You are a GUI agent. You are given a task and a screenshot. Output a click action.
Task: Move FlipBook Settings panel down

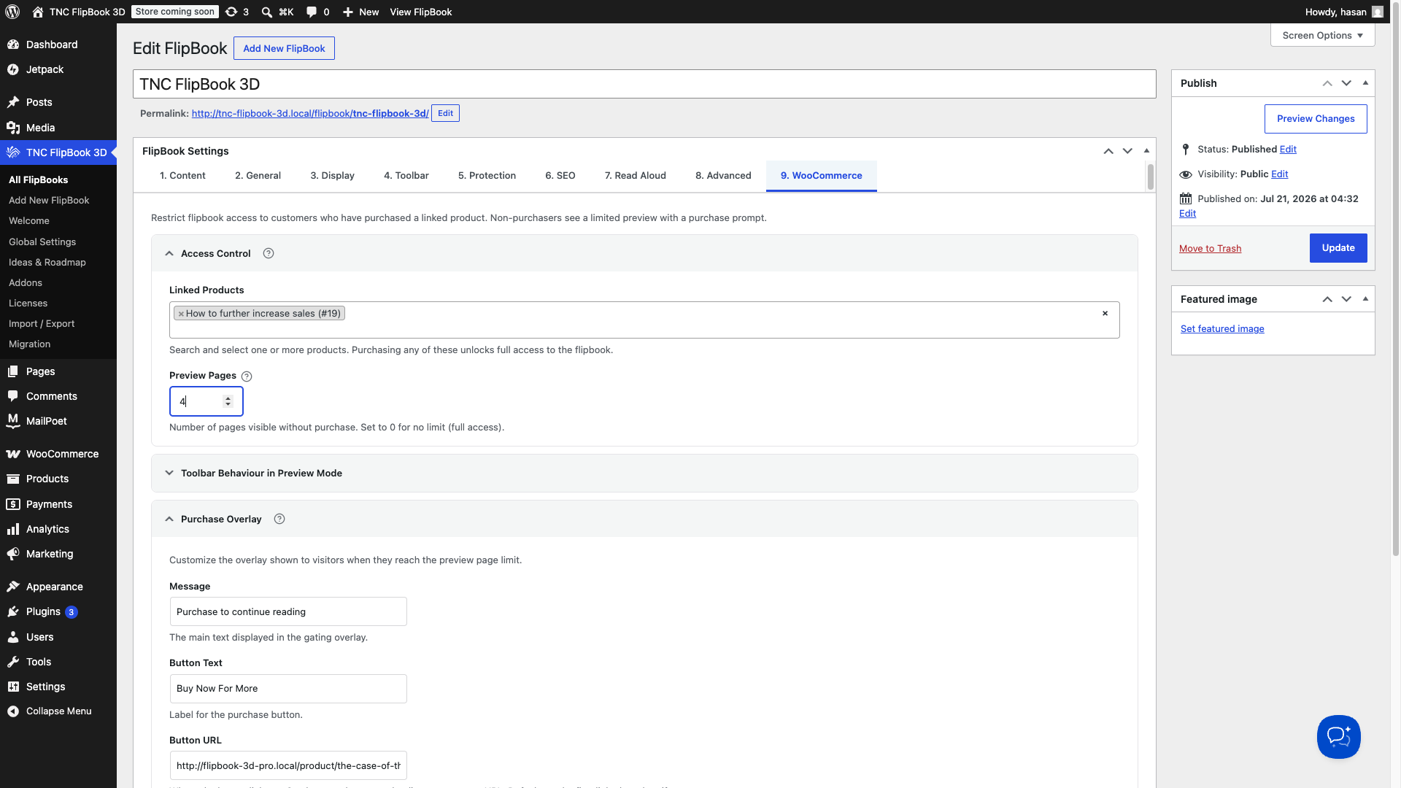[x=1127, y=151]
